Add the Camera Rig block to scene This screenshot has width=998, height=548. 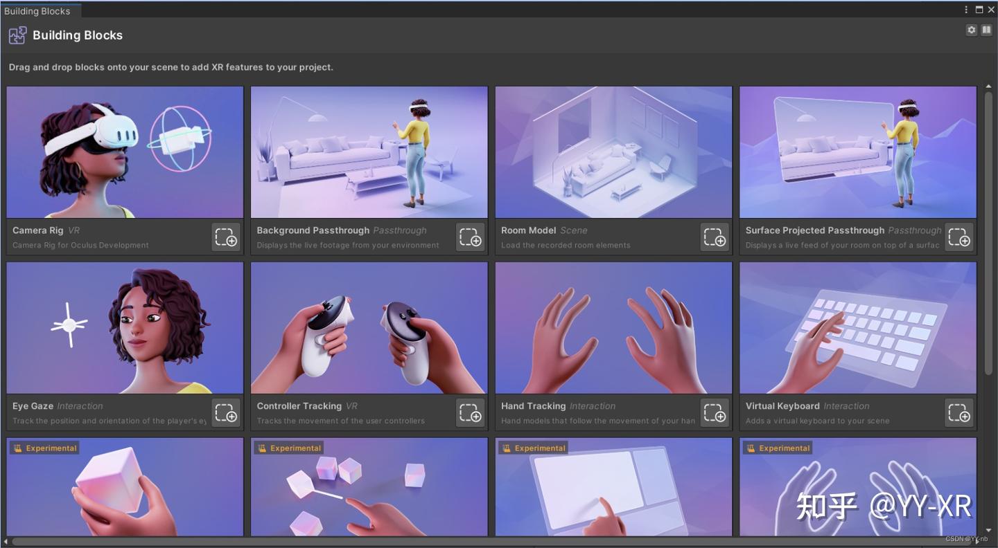[x=226, y=237]
